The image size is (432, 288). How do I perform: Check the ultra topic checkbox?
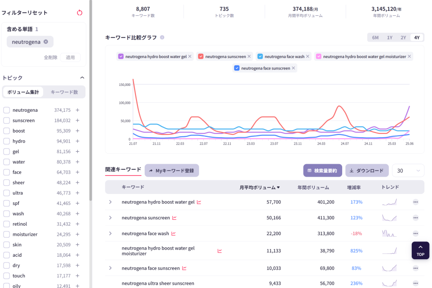7,193
